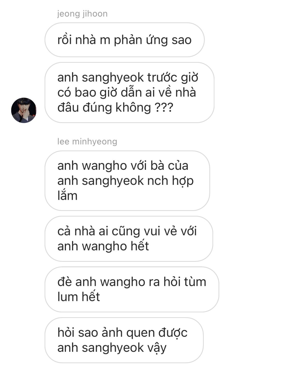
Task: Tap 'đâu đúng không' line in jihoon's message
Action: pyautogui.click(x=104, y=108)
